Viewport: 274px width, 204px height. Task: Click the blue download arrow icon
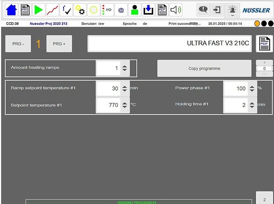tap(148, 10)
